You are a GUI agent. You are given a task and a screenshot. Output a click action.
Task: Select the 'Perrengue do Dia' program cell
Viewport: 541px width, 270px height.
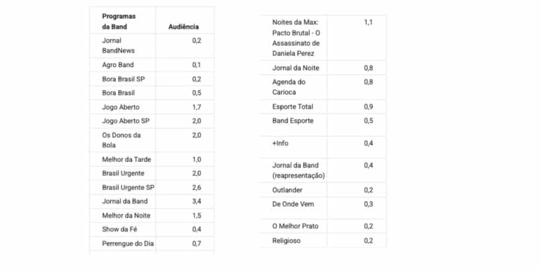click(128, 243)
